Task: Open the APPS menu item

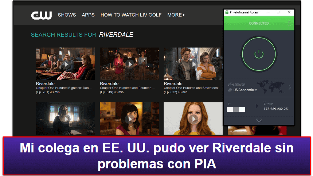Action: pos(88,15)
